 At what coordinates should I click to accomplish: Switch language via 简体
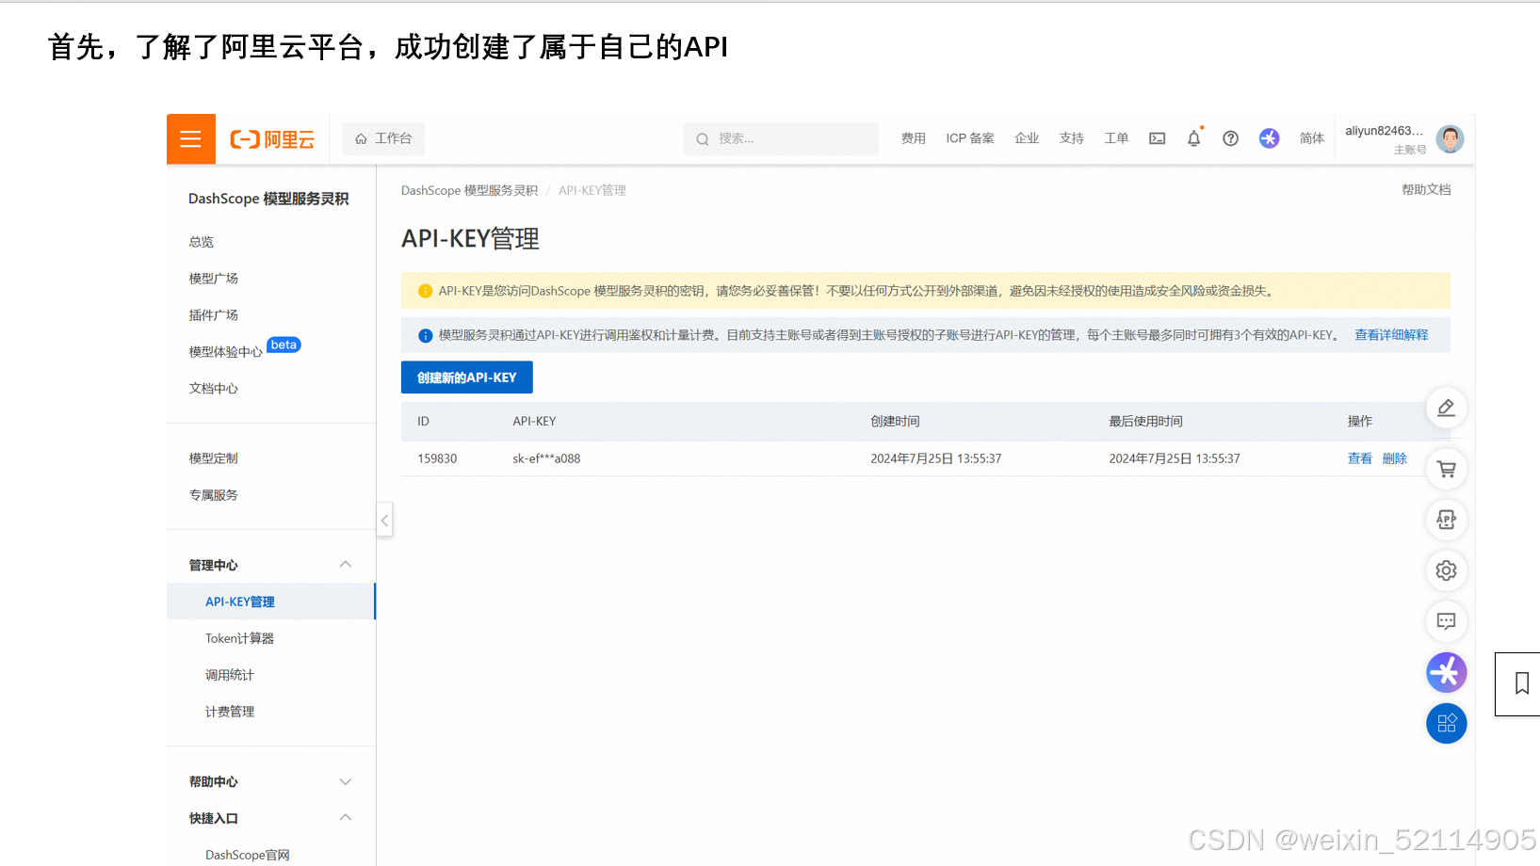tap(1312, 138)
